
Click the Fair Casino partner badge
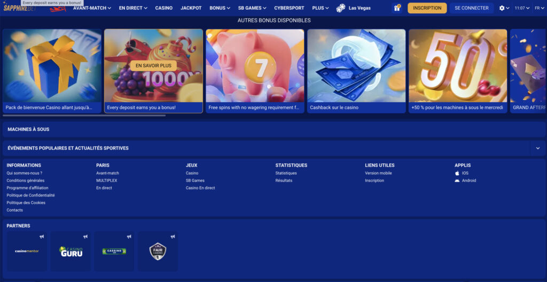tap(158, 252)
